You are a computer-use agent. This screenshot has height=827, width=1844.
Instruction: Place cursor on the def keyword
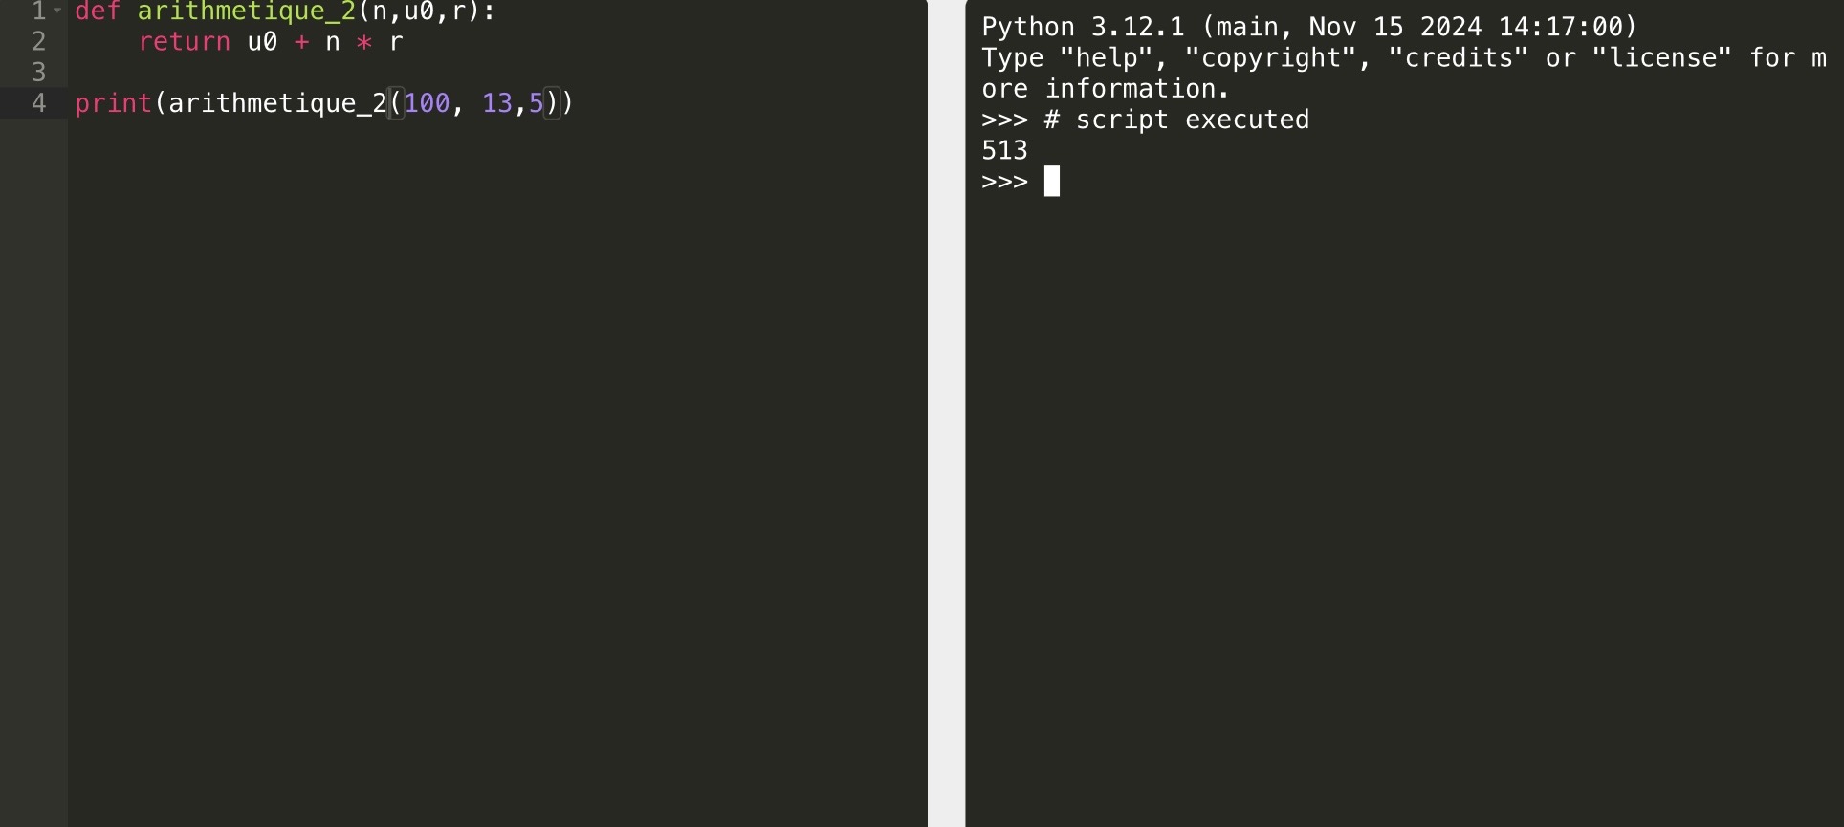98,11
